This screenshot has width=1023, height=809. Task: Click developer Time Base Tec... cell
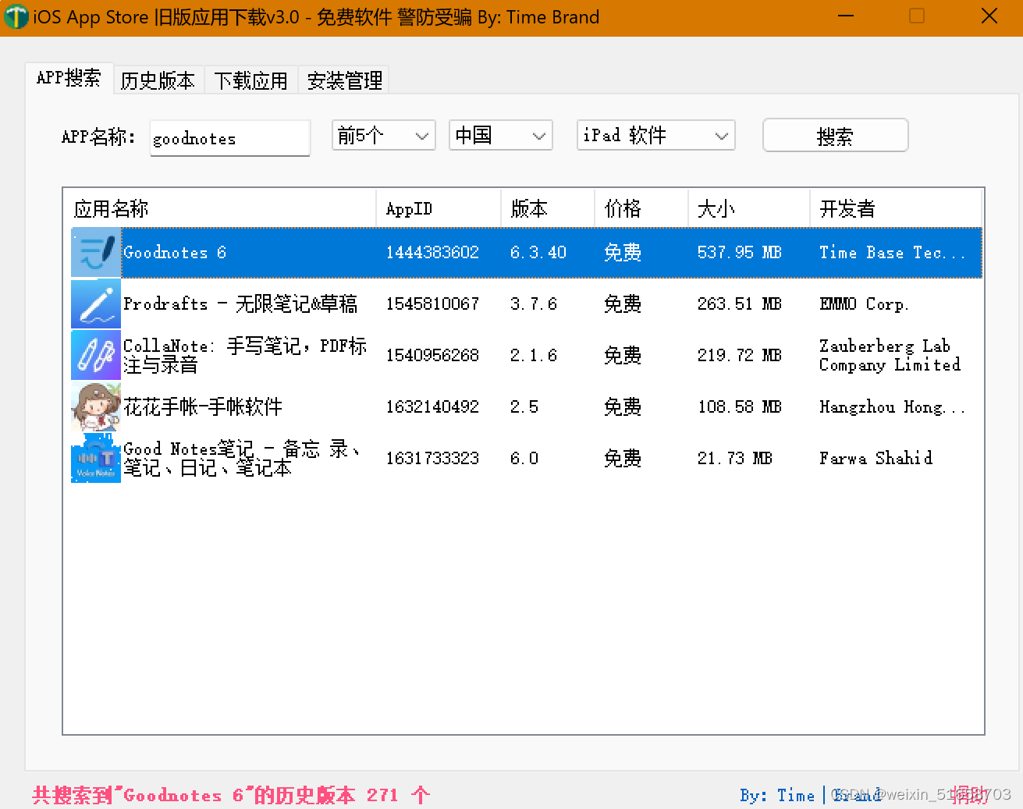893,252
